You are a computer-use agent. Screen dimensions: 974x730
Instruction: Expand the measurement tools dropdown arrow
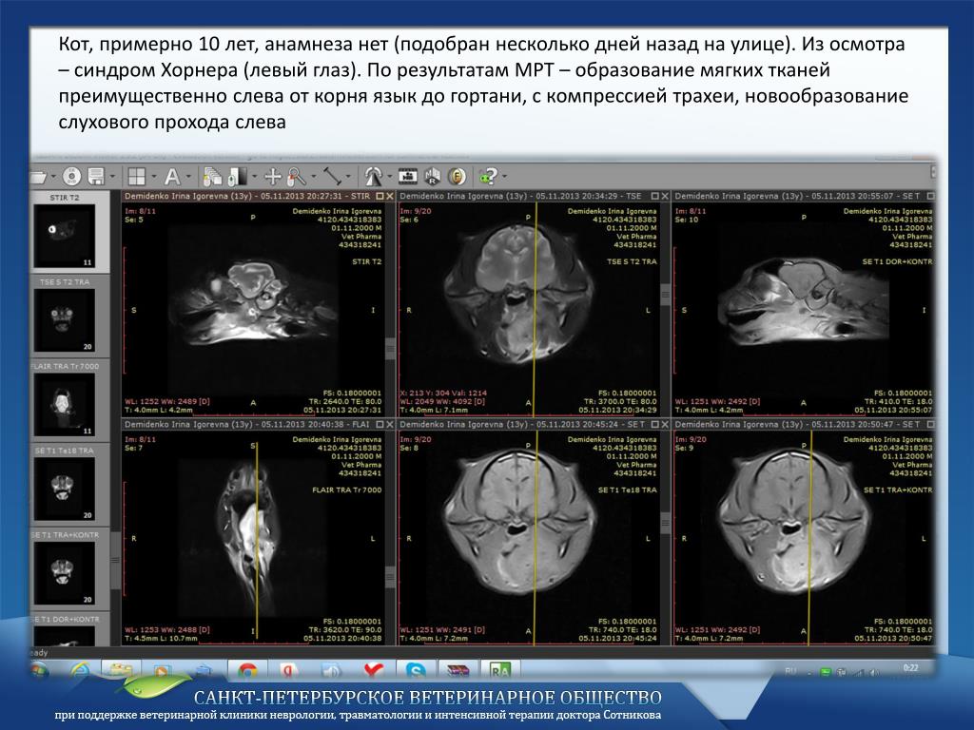click(x=348, y=177)
